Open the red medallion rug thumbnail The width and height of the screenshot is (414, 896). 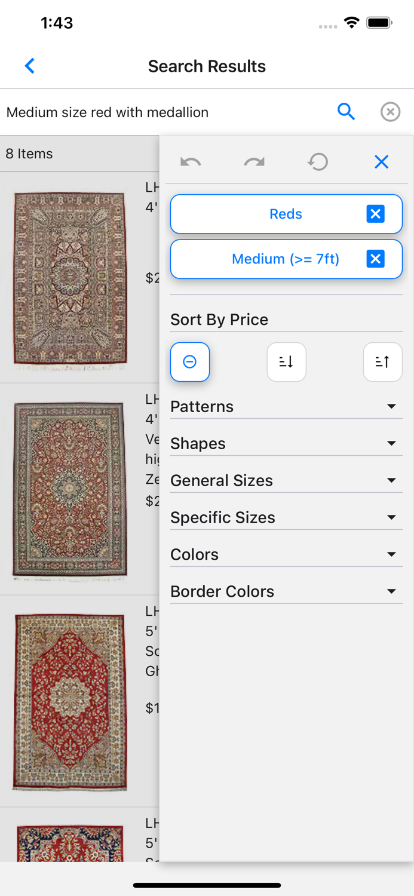point(69,701)
